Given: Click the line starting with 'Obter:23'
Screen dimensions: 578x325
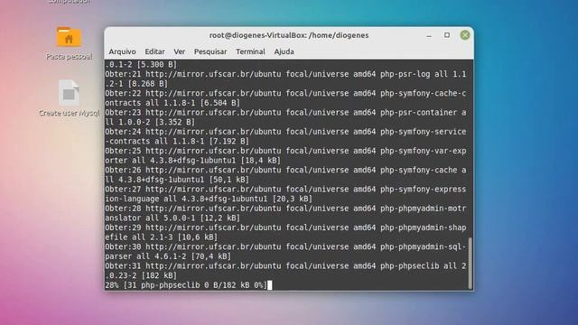Looking at the screenshot, I should click(285, 112).
